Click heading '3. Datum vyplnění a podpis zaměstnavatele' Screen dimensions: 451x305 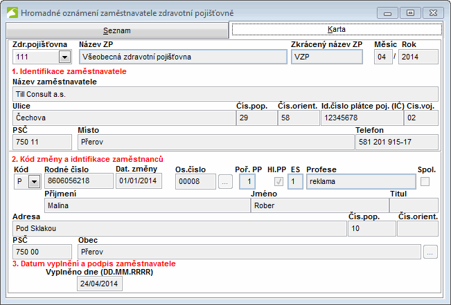coord(94,264)
